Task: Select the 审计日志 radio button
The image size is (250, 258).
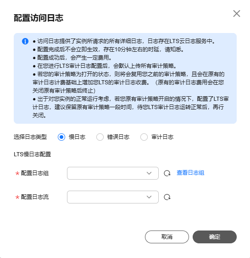Action: 144,137
